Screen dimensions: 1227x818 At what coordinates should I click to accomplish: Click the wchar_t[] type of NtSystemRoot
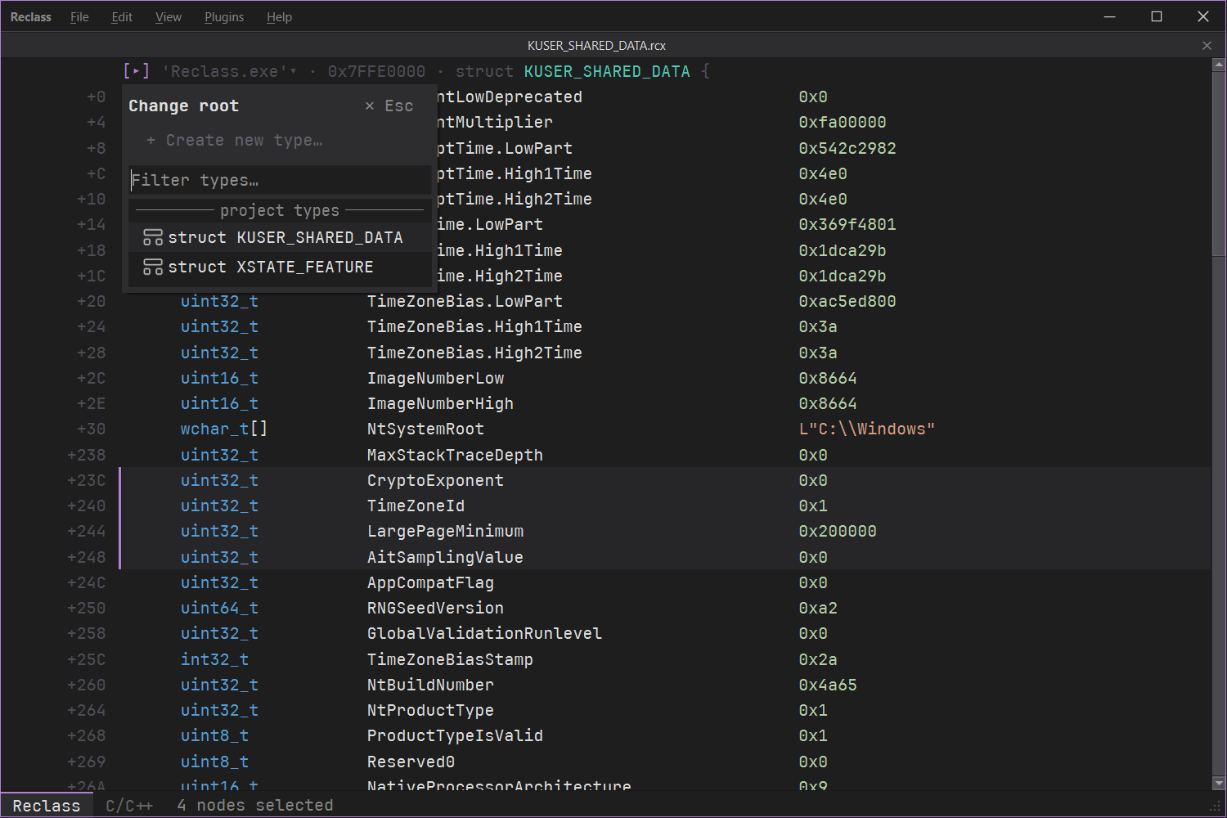click(x=224, y=429)
